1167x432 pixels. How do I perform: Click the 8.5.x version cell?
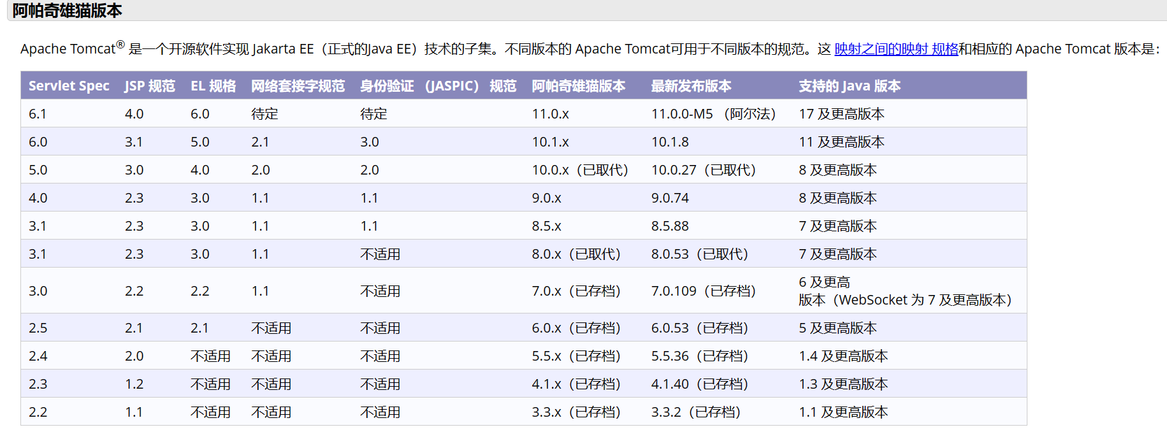point(547,226)
